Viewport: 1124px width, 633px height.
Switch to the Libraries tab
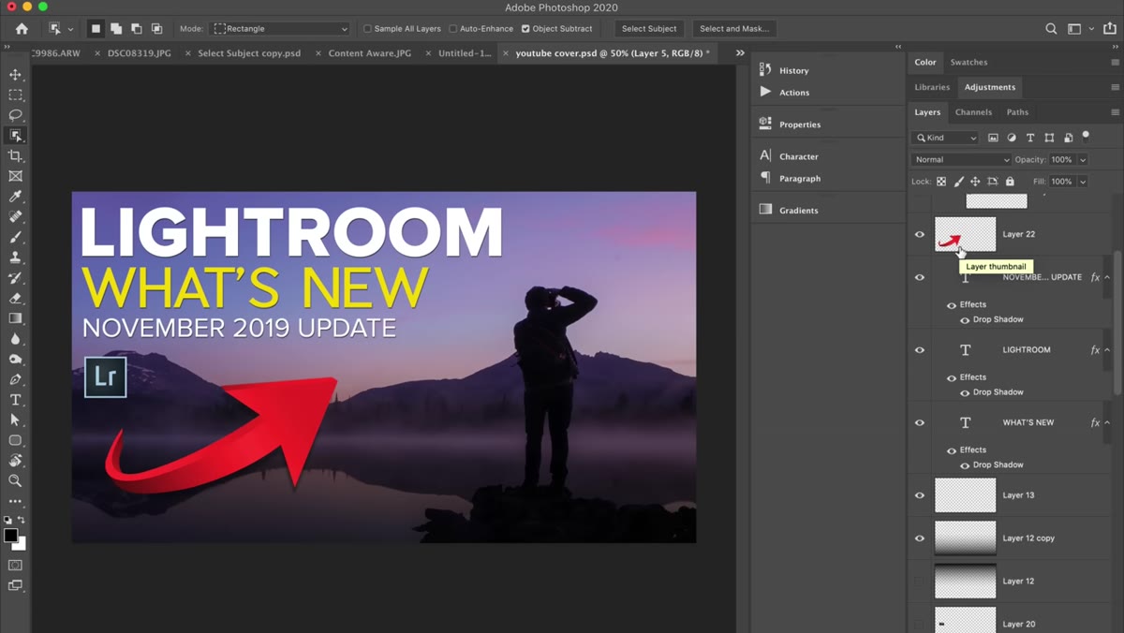point(932,87)
